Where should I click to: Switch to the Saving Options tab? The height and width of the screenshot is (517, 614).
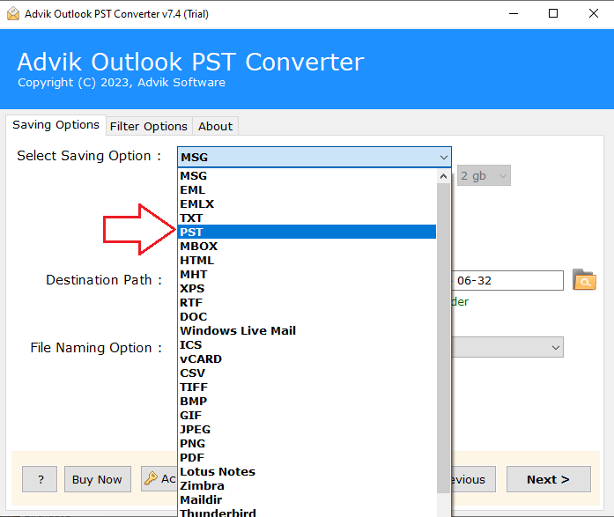[56, 125]
